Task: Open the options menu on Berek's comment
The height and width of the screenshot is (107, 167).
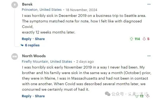Action: coord(149,4)
